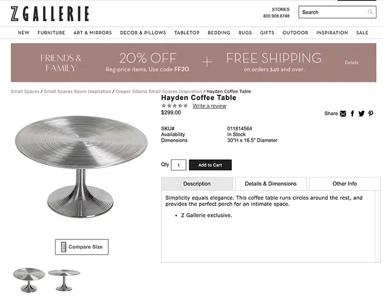Go to Small Spaces Room Inspiration breadcrumb

click(x=77, y=91)
